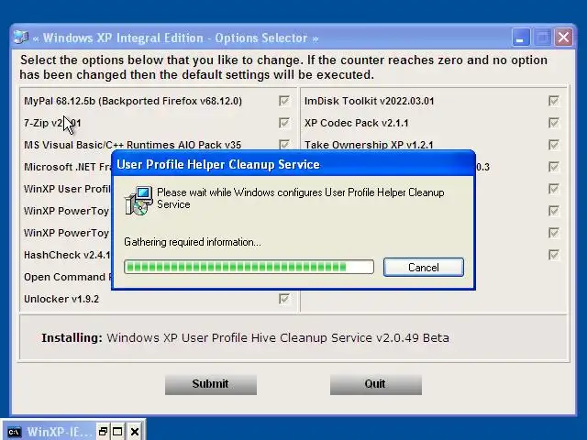
Task: Minimize the Options Selector window
Action: click(x=520, y=38)
